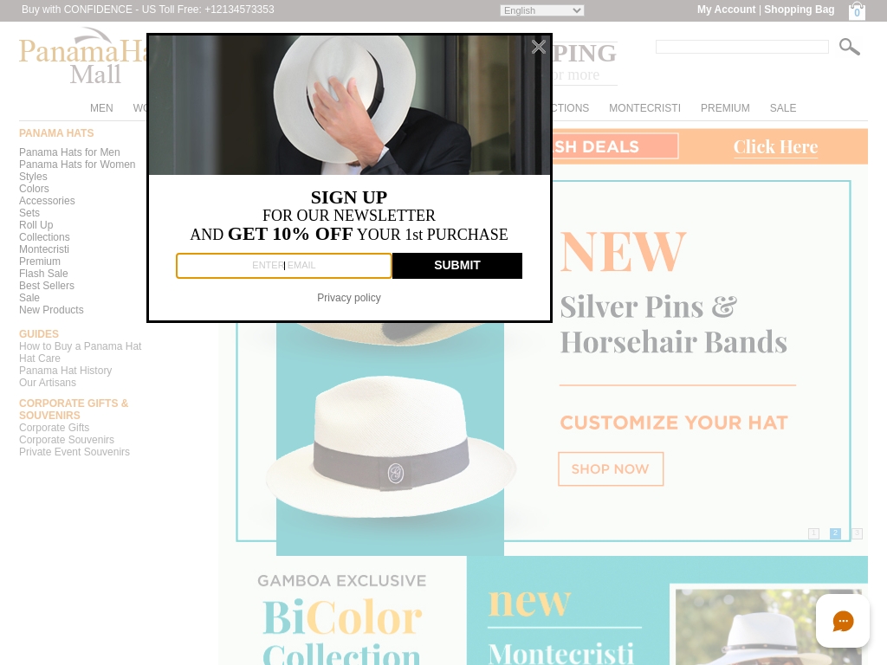The width and height of the screenshot is (887, 665).
Task: Open the MONTECRISTI menu tab
Action: point(644,108)
